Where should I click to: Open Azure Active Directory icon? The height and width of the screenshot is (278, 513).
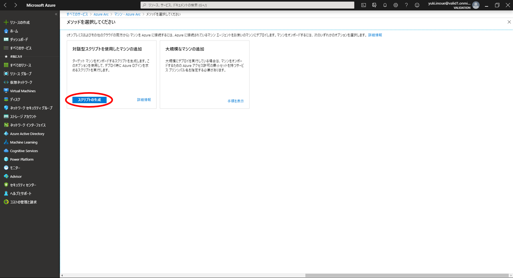[x=6, y=134]
